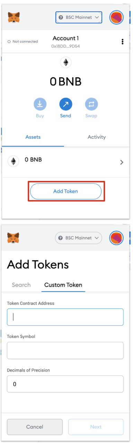
Task: Select the Search tab under Add Tokens
Action: 21,285
